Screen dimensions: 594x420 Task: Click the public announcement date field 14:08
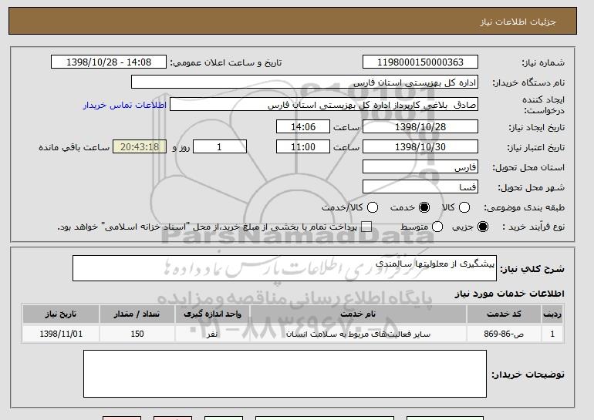(x=109, y=62)
